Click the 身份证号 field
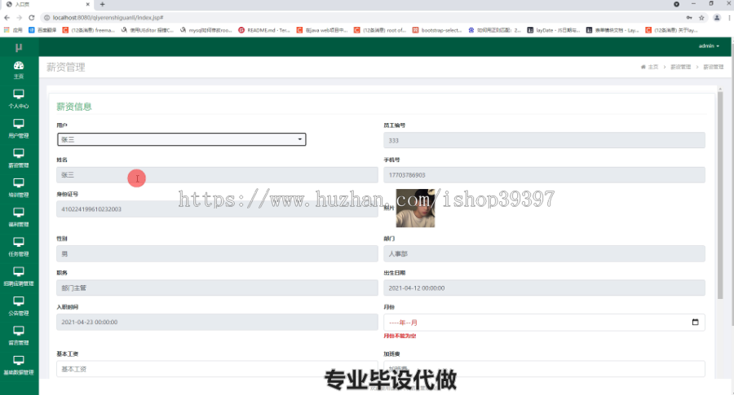 click(217, 209)
